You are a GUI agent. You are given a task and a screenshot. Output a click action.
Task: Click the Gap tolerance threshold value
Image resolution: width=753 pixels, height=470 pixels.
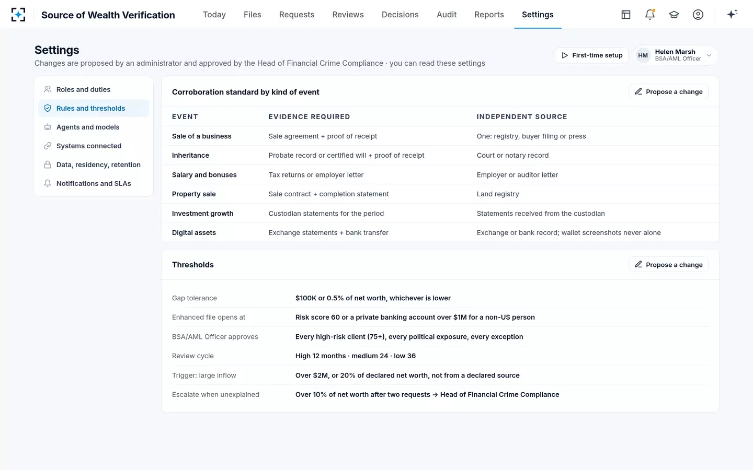click(x=373, y=298)
